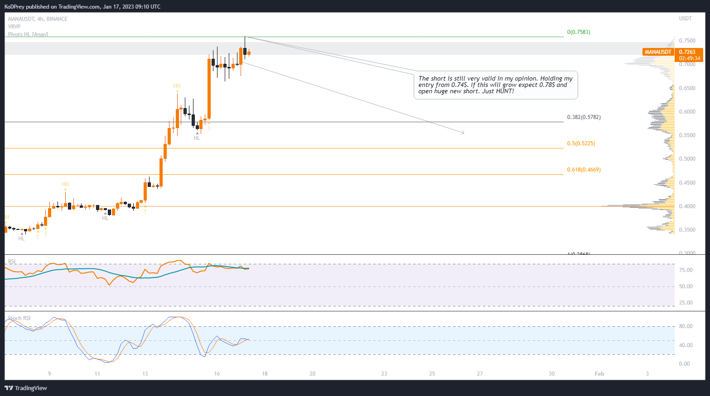This screenshot has width=710, height=396.
Task: Click the tall orange candle before 16
Action: click(209, 89)
